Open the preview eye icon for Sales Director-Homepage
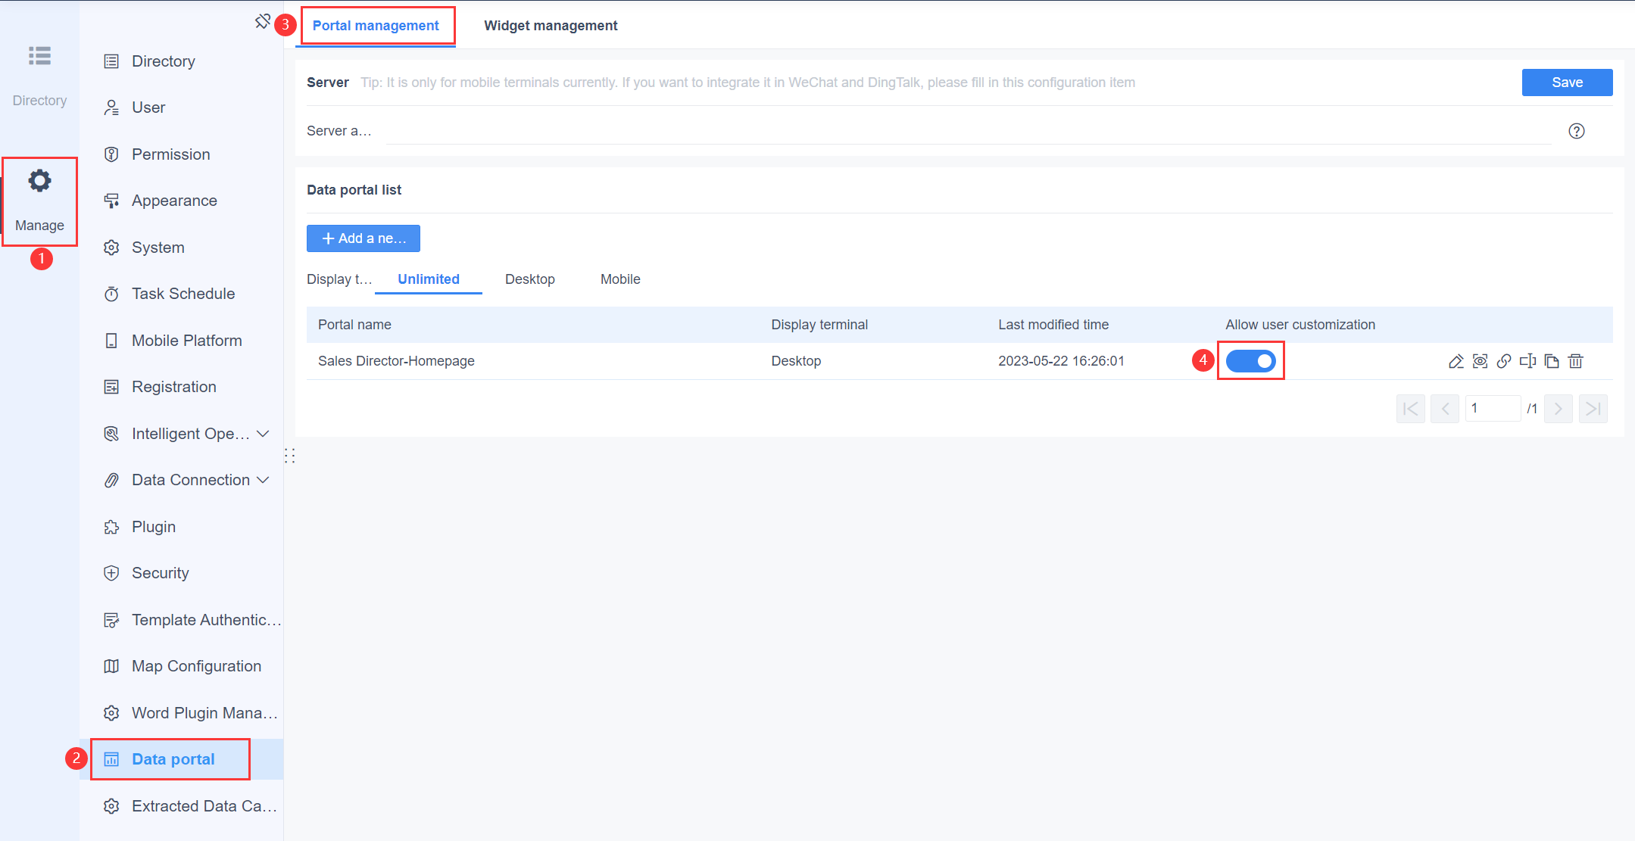1635x841 pixels. point(1480,361)
